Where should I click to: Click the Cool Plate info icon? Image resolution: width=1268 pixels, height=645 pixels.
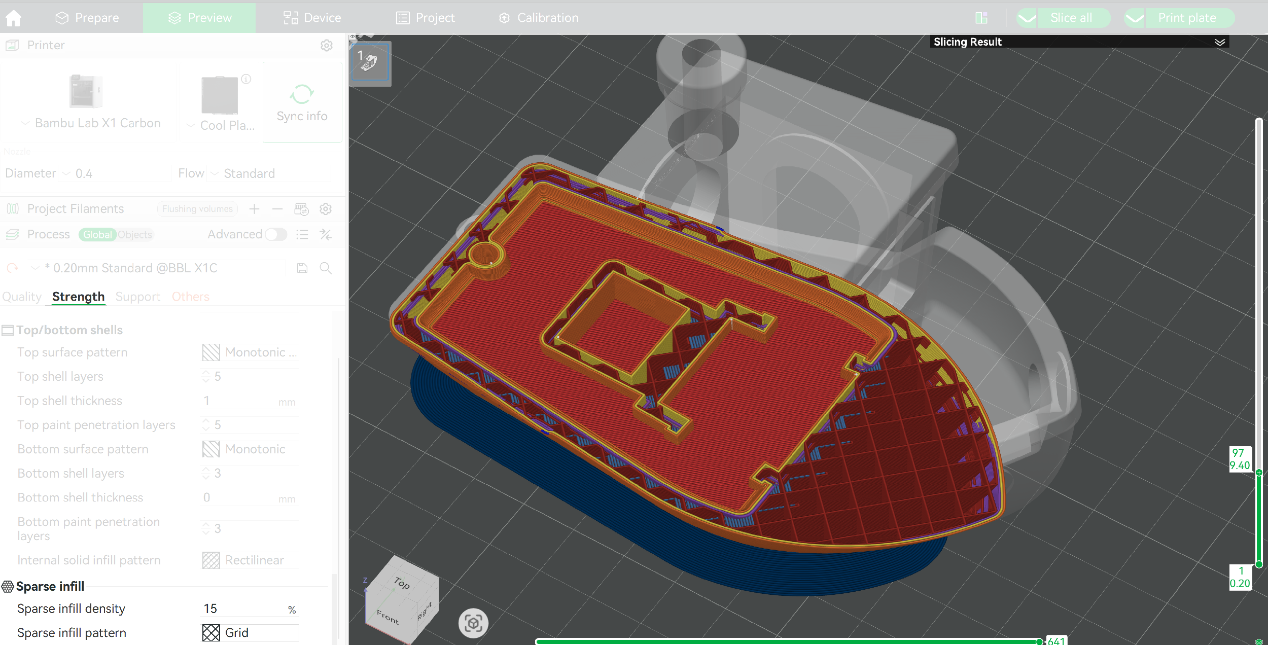point(246,79)
